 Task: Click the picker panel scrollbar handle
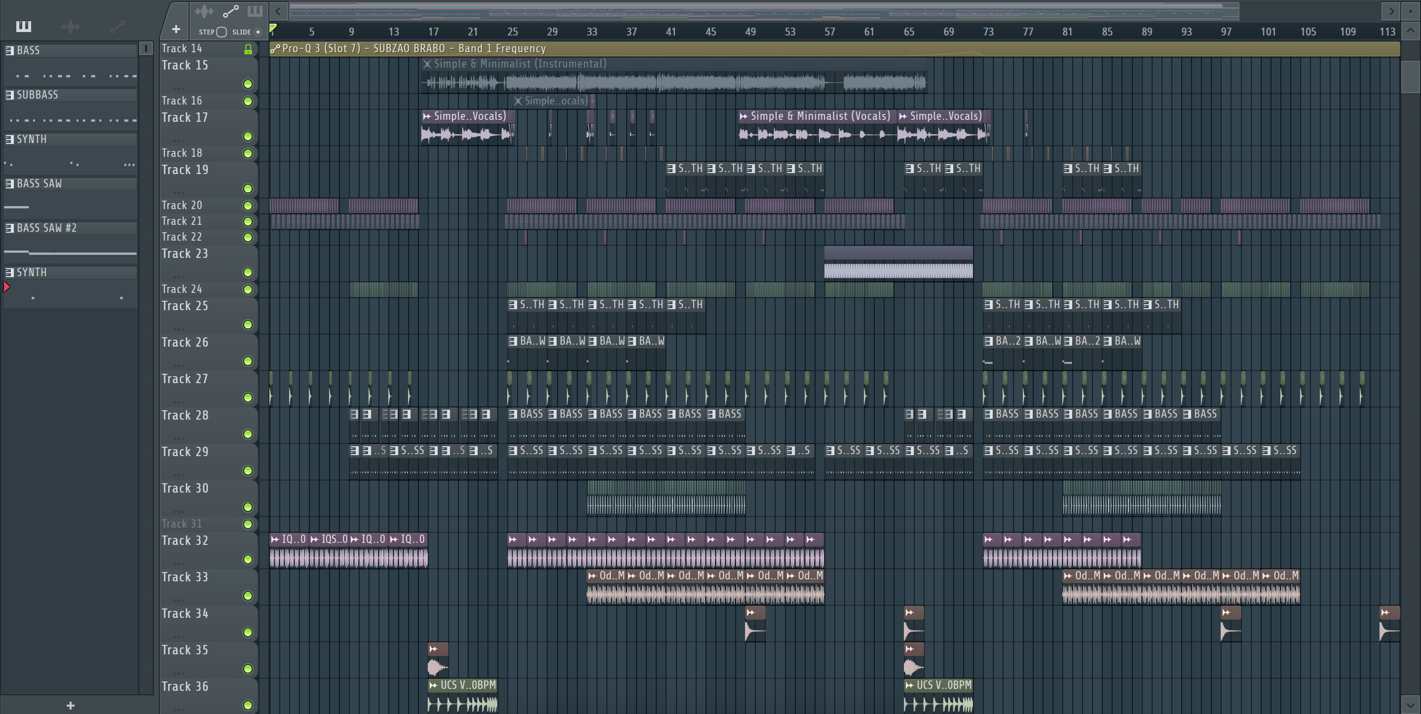click(146, 49)
